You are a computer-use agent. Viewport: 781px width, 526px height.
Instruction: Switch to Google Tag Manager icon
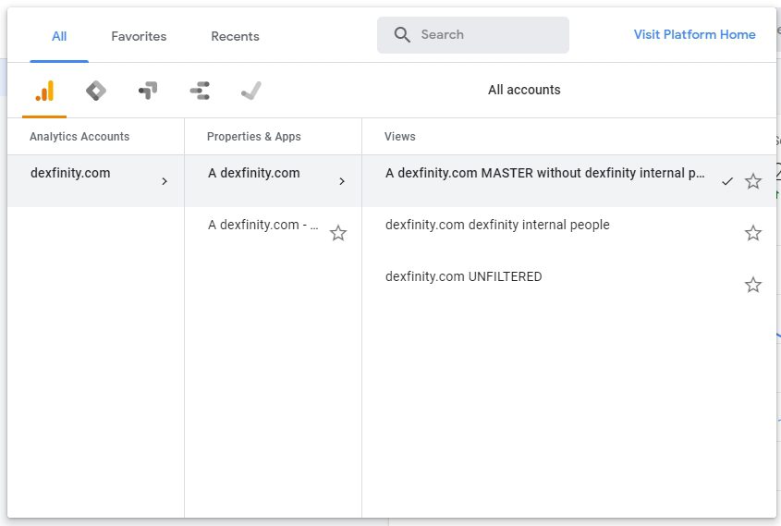96,91
